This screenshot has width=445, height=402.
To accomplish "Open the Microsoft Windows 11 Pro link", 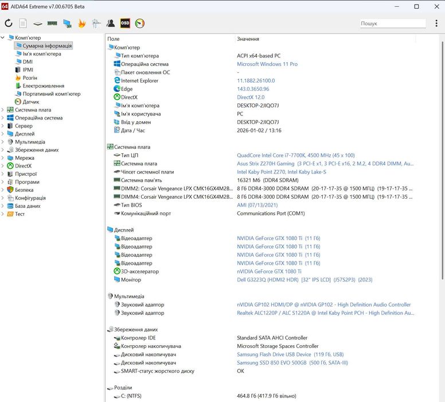I will 267,64.
